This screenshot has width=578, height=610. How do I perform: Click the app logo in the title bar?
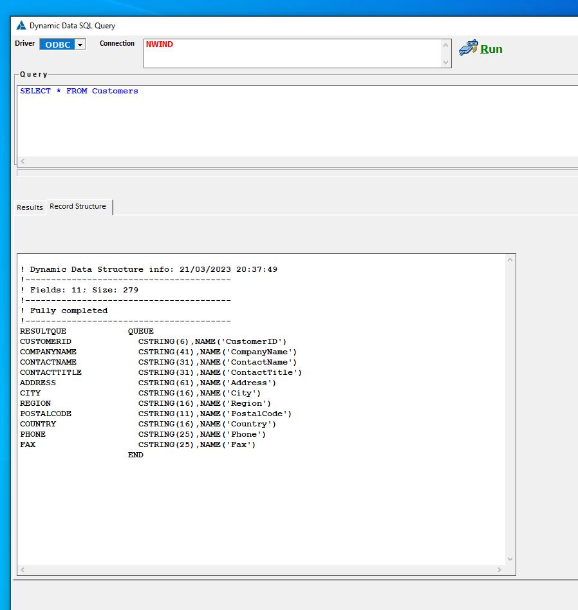coord(21,26)
